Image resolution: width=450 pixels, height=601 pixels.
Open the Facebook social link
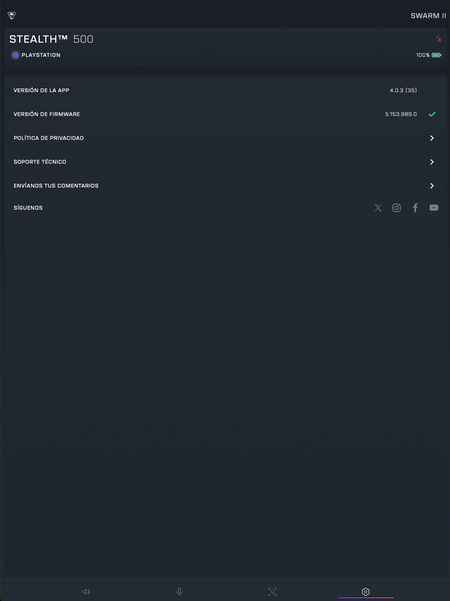415,208
